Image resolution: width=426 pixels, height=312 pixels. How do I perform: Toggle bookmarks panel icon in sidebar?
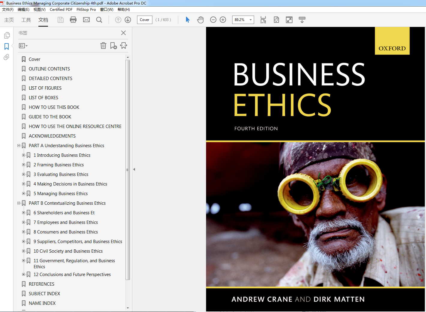click(7, 46)
